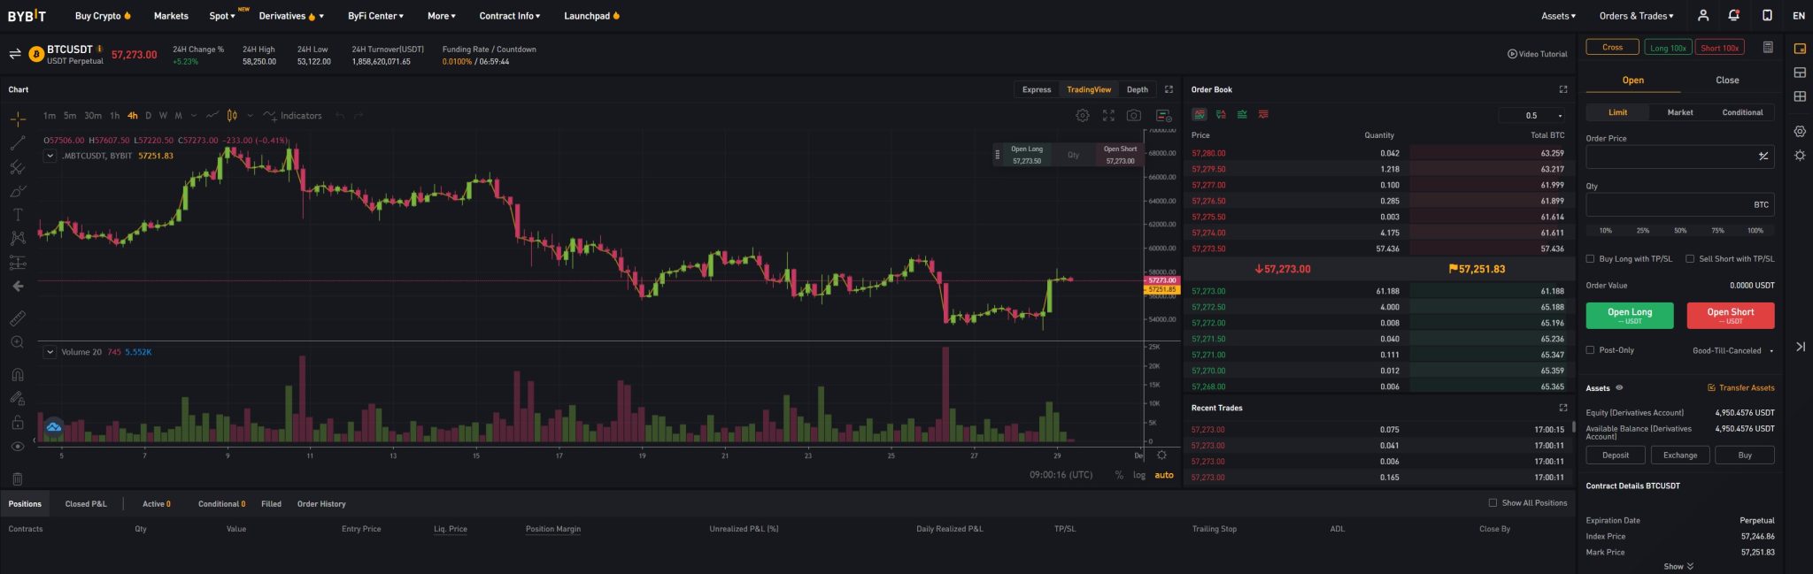Expand the Recent Trades panel
This screenshot has height=574, width=1813.
(x=1563, y=408)
